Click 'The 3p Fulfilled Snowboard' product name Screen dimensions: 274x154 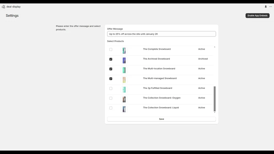pos(158,88)
